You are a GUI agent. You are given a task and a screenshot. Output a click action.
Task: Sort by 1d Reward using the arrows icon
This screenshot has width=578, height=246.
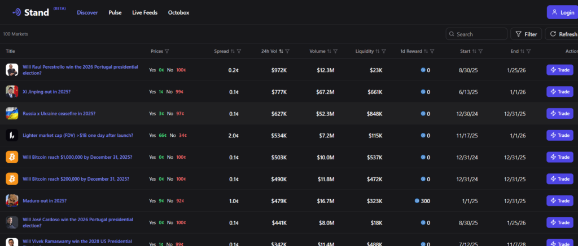point(426,51)
